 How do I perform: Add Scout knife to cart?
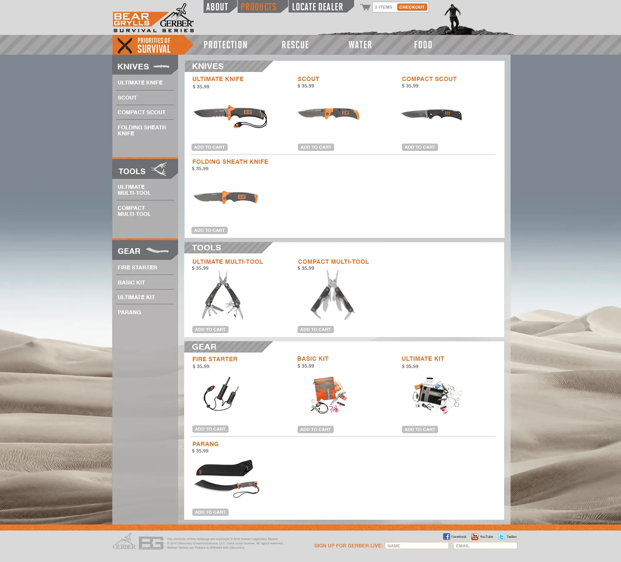(316, 147)
